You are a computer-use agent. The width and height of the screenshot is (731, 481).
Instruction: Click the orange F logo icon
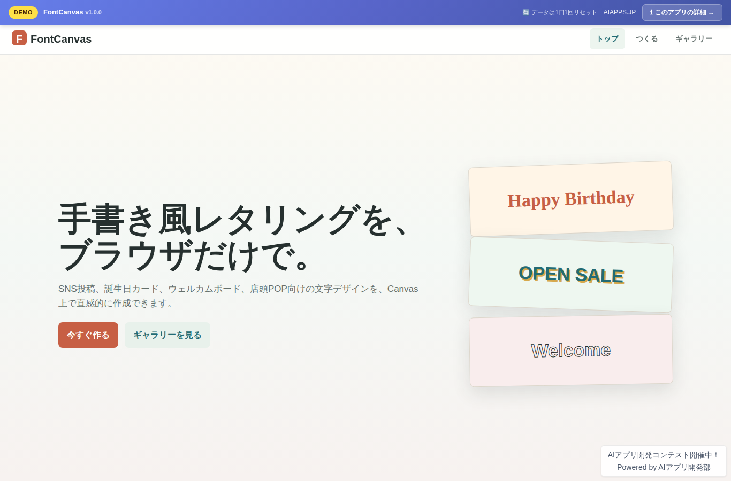tap(19, 38)
